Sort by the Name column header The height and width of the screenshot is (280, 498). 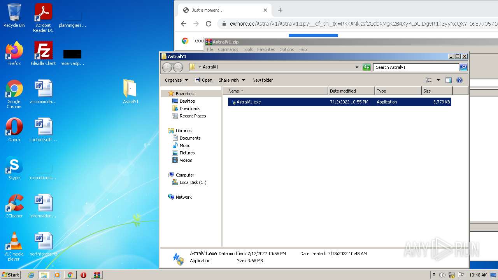[x=275, y=91]
